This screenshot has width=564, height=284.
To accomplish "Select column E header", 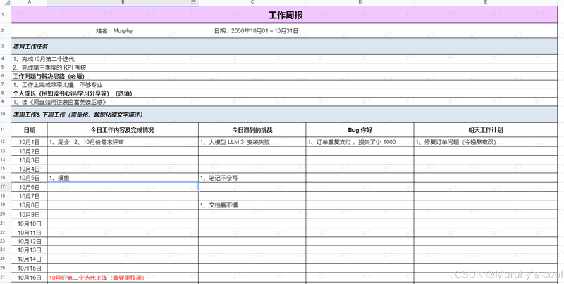I will tap(485, 3).
